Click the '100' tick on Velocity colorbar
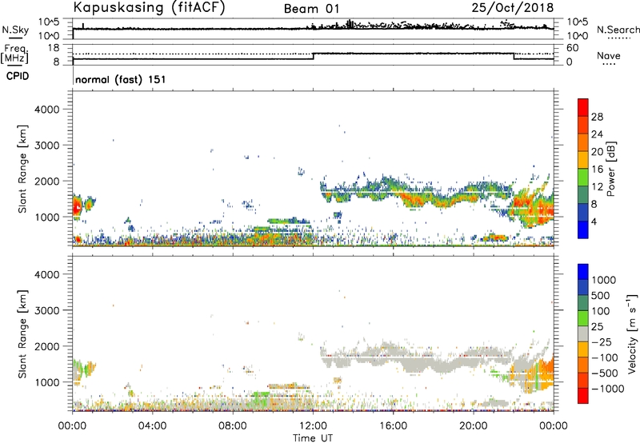 pyautogui.click(x=601, y=311)
